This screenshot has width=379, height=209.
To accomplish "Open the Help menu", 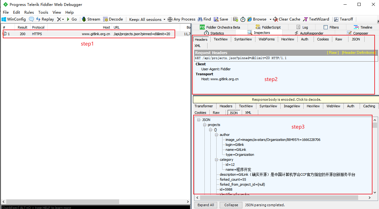I will coord(69,12).
